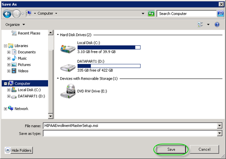The image size is (226, 159).
Task: Expand the arrow after Computer breadcrumb
Action: coord(56,14)
